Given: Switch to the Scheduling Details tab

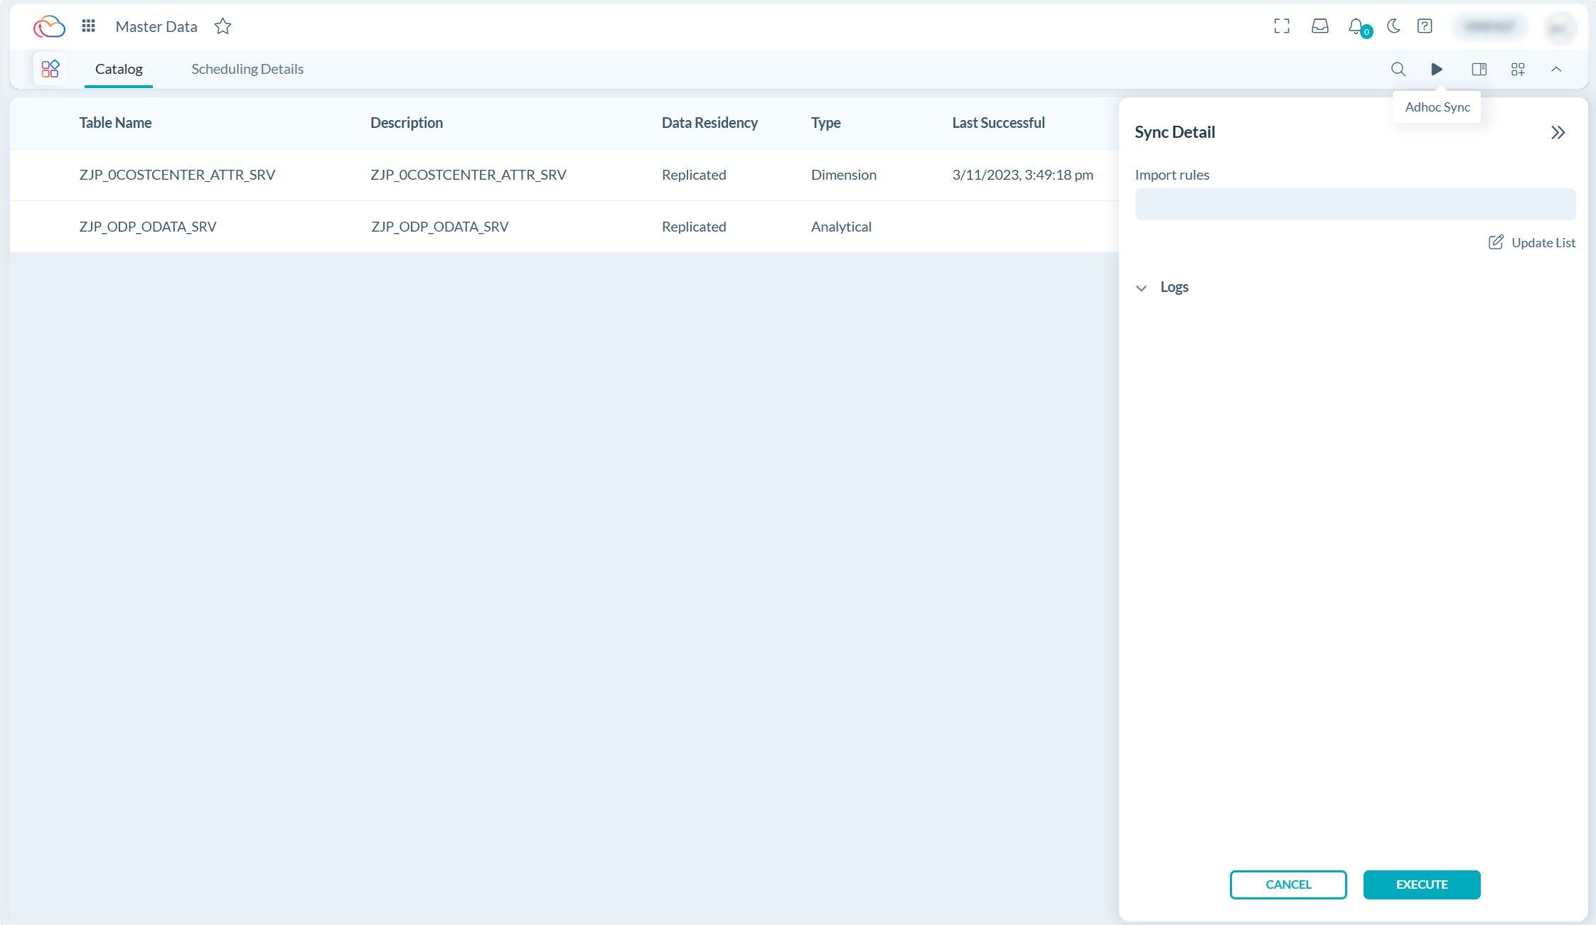Looking at the screenshot, I should [247, 68].
